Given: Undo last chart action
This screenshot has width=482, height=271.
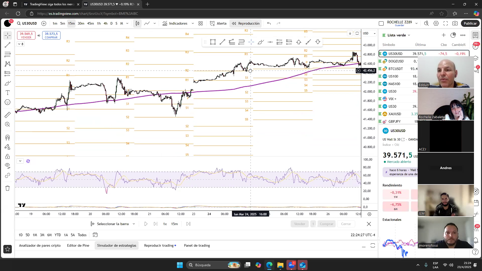Looking at the screenshot, I should coord(269,23).
